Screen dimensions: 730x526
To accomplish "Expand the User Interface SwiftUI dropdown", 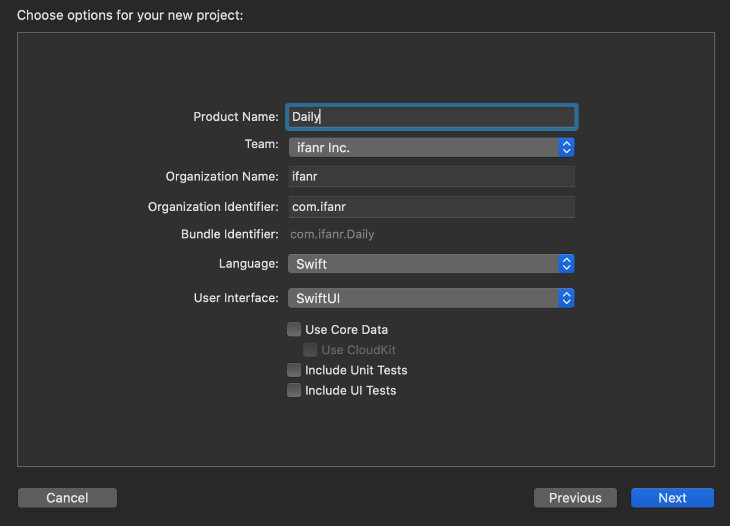I will tap(423, 298).
